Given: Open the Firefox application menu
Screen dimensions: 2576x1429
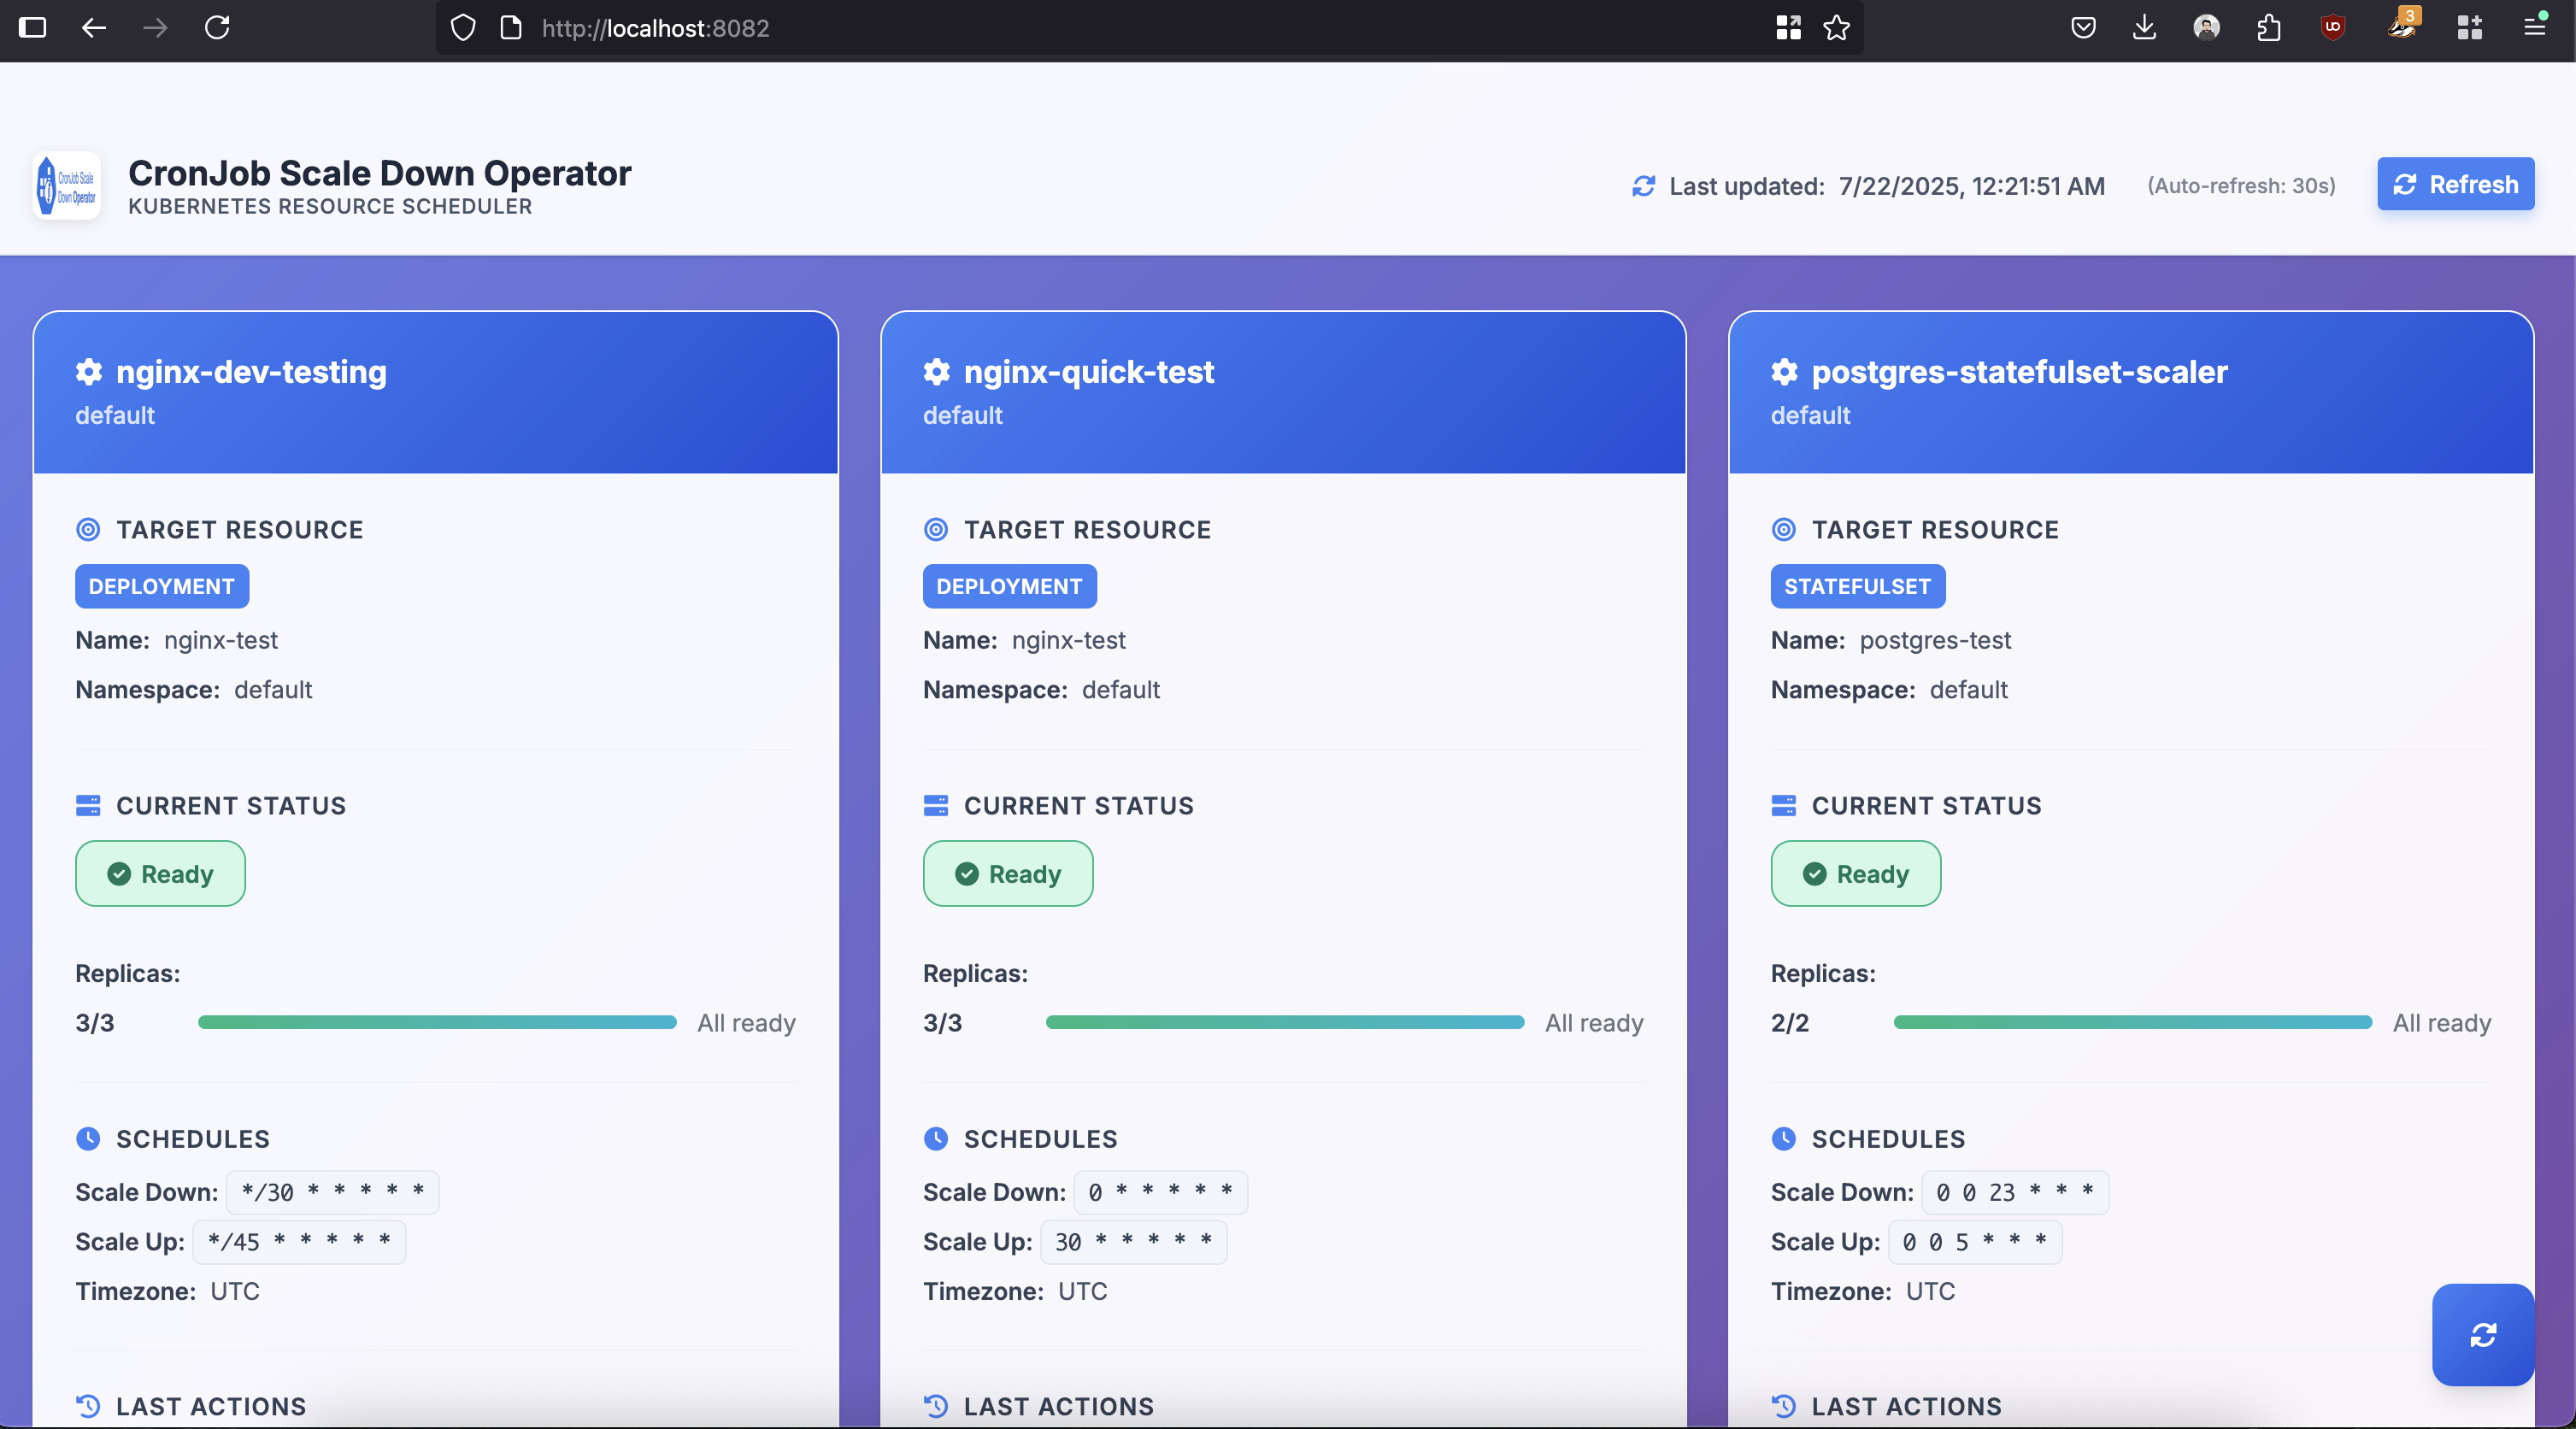Looking at the screenshot, I should 2537,28.
